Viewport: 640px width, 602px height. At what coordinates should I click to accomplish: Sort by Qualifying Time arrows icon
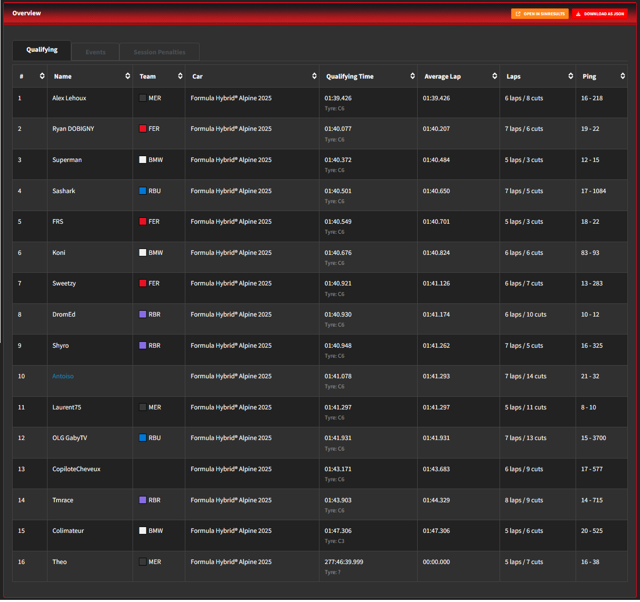point(412,76)
